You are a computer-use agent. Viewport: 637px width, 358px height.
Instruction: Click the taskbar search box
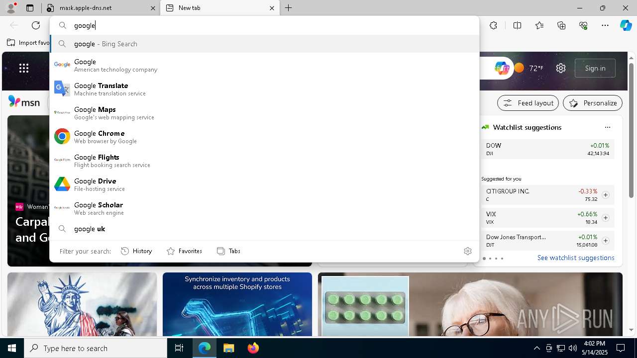tap(96, 348)
